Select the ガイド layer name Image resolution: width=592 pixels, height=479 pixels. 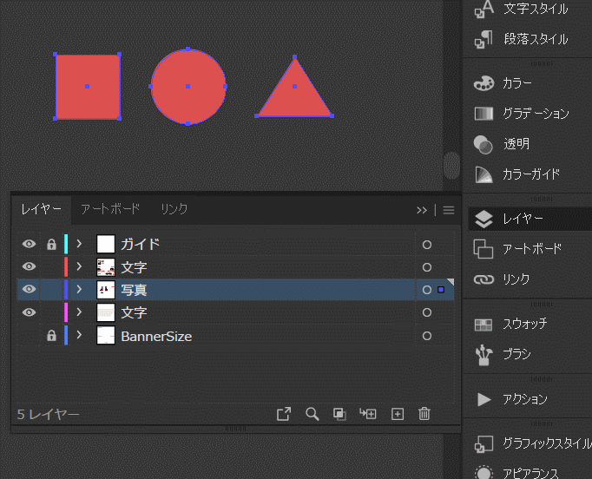coord(141,245)
